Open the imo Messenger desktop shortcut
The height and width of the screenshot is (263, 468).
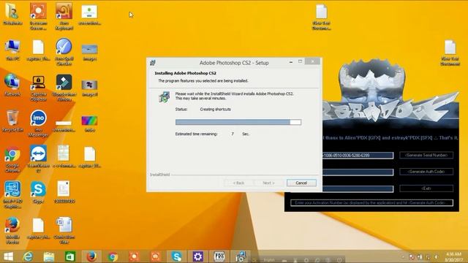[38, 123]
